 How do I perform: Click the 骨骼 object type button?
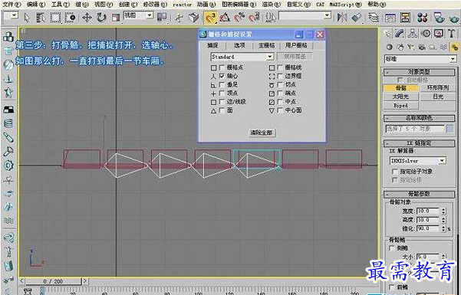[400, 88]
